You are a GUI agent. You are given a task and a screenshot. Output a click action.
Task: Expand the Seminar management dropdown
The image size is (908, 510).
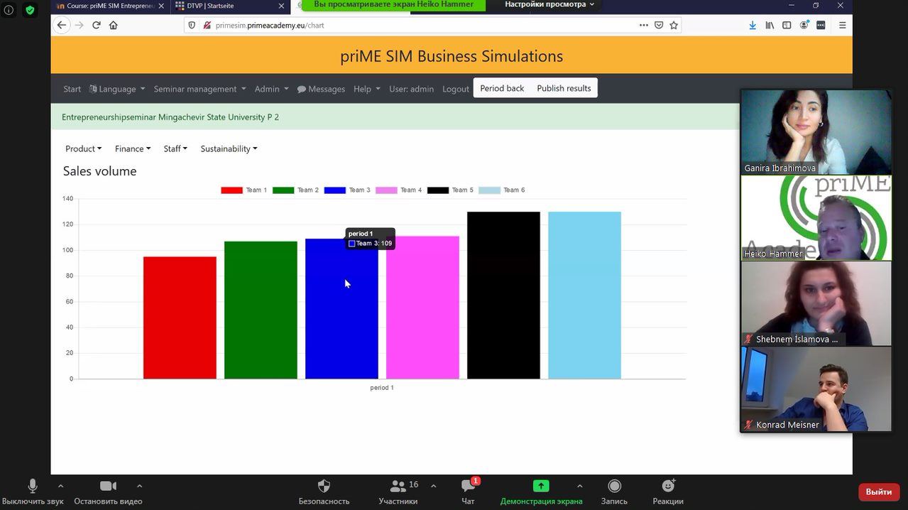coord(199,89)
